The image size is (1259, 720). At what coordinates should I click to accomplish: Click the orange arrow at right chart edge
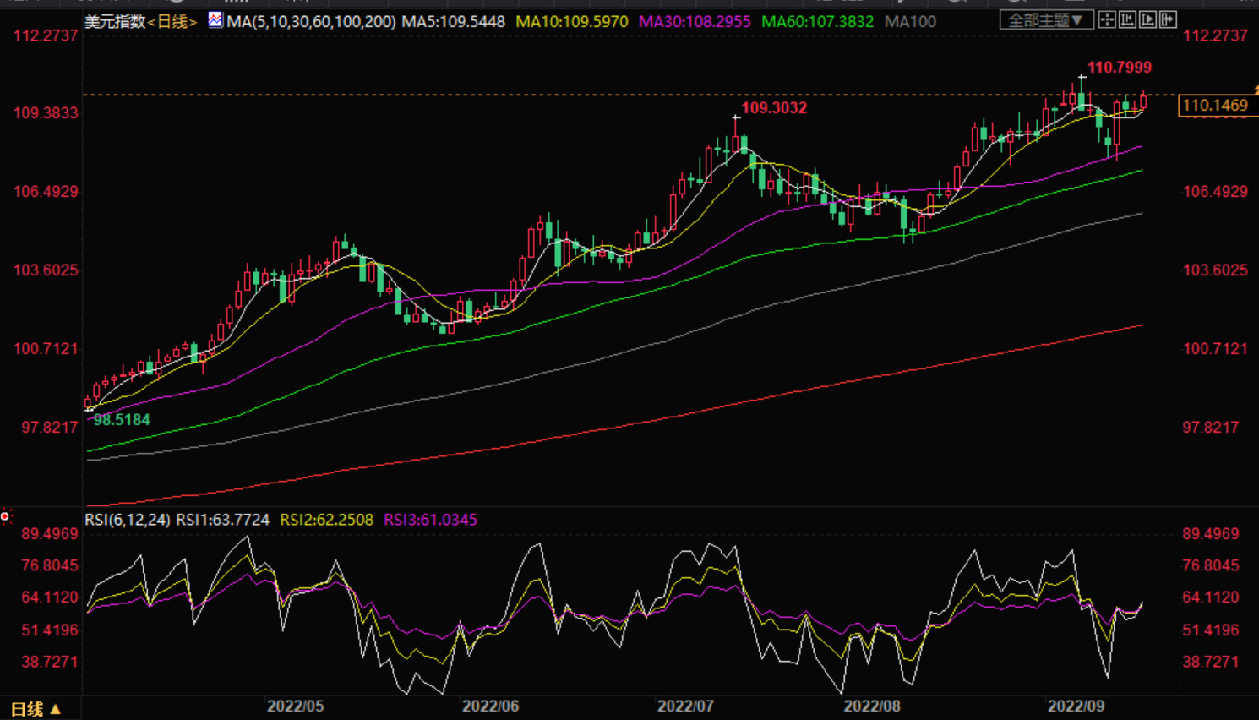tap(1256, 90)
